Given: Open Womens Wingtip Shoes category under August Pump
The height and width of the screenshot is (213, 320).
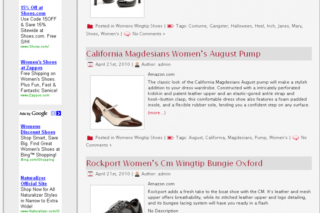Looking at the screenshot, I should (139, 138).
